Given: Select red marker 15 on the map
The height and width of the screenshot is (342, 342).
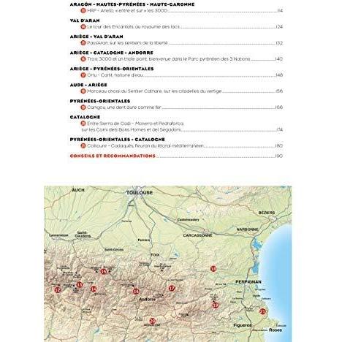Looking at the screenshot, I should point(104,271).
